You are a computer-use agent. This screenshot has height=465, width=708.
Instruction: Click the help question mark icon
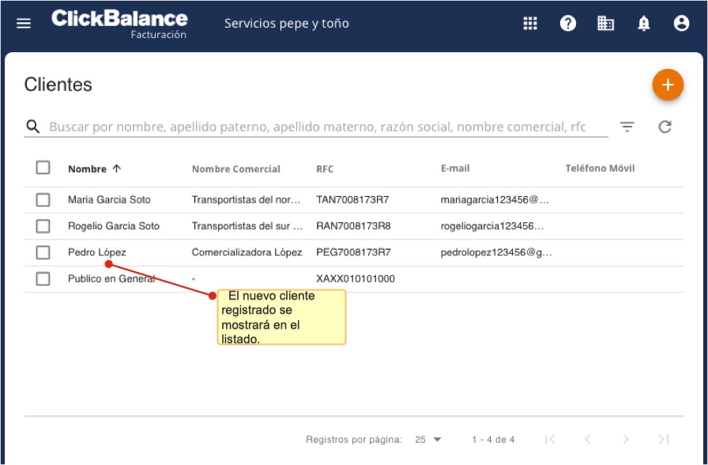pyautogui.click(x=568, y=24)
